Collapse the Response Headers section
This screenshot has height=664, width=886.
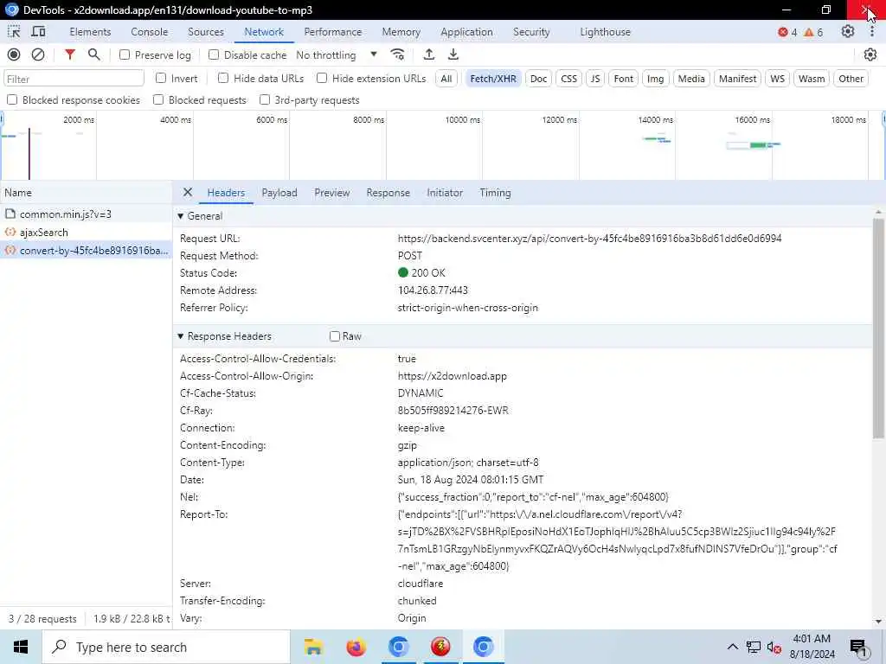tap(180, 336)
